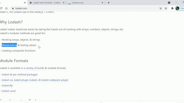Close the Underscore.js tab

click(x=102, y=3)
